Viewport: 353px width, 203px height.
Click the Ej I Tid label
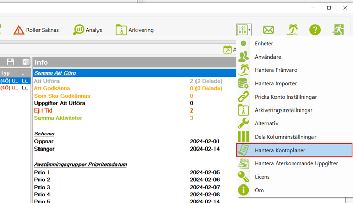[x=43, y=110]
